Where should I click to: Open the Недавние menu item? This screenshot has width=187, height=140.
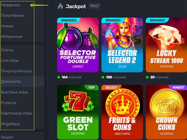[x=10, y=5]
